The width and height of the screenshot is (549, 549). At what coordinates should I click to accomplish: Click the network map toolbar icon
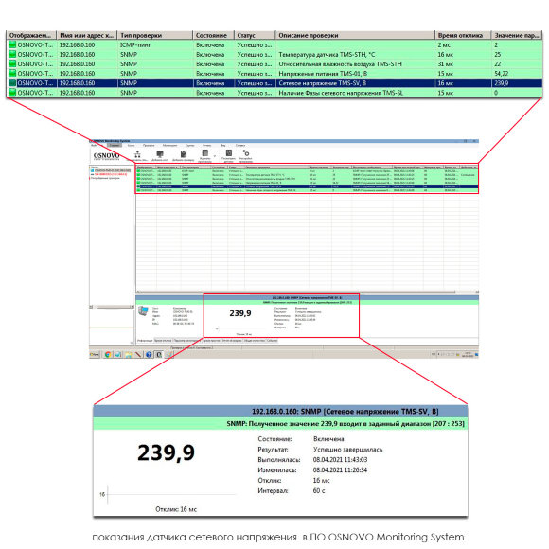tap(137, 154)
